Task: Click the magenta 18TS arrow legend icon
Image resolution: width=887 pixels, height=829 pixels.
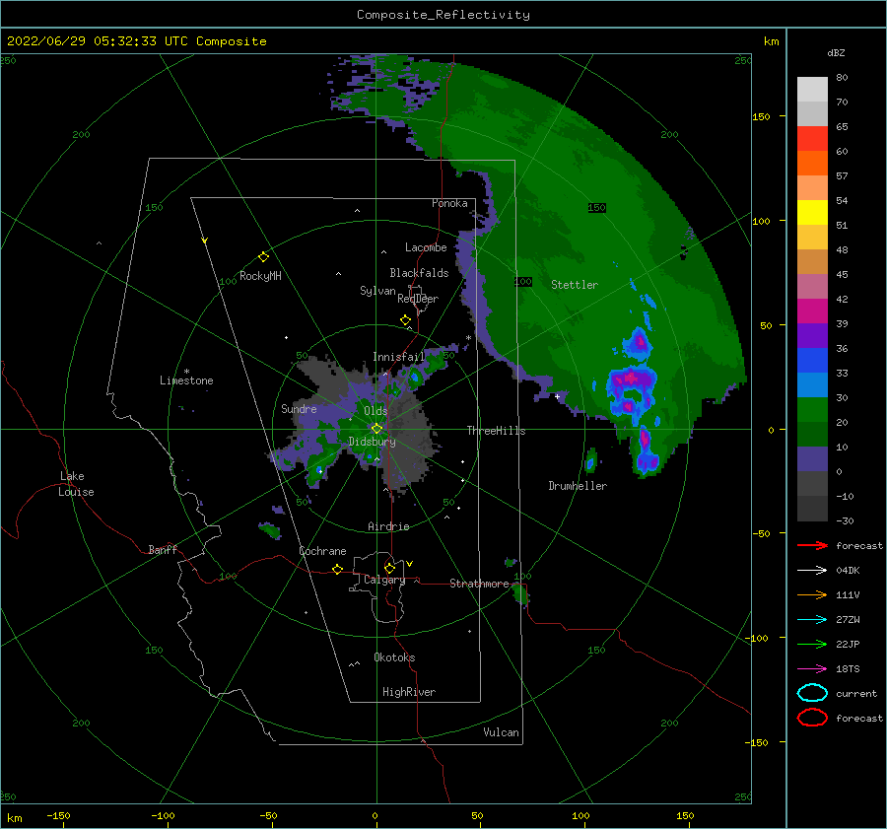Action: click(812, 669)
